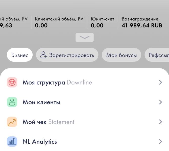Open the Мои клиенты menu item
Image resolution: width=169 pixels, height=151 pixels.
point(41,102)
